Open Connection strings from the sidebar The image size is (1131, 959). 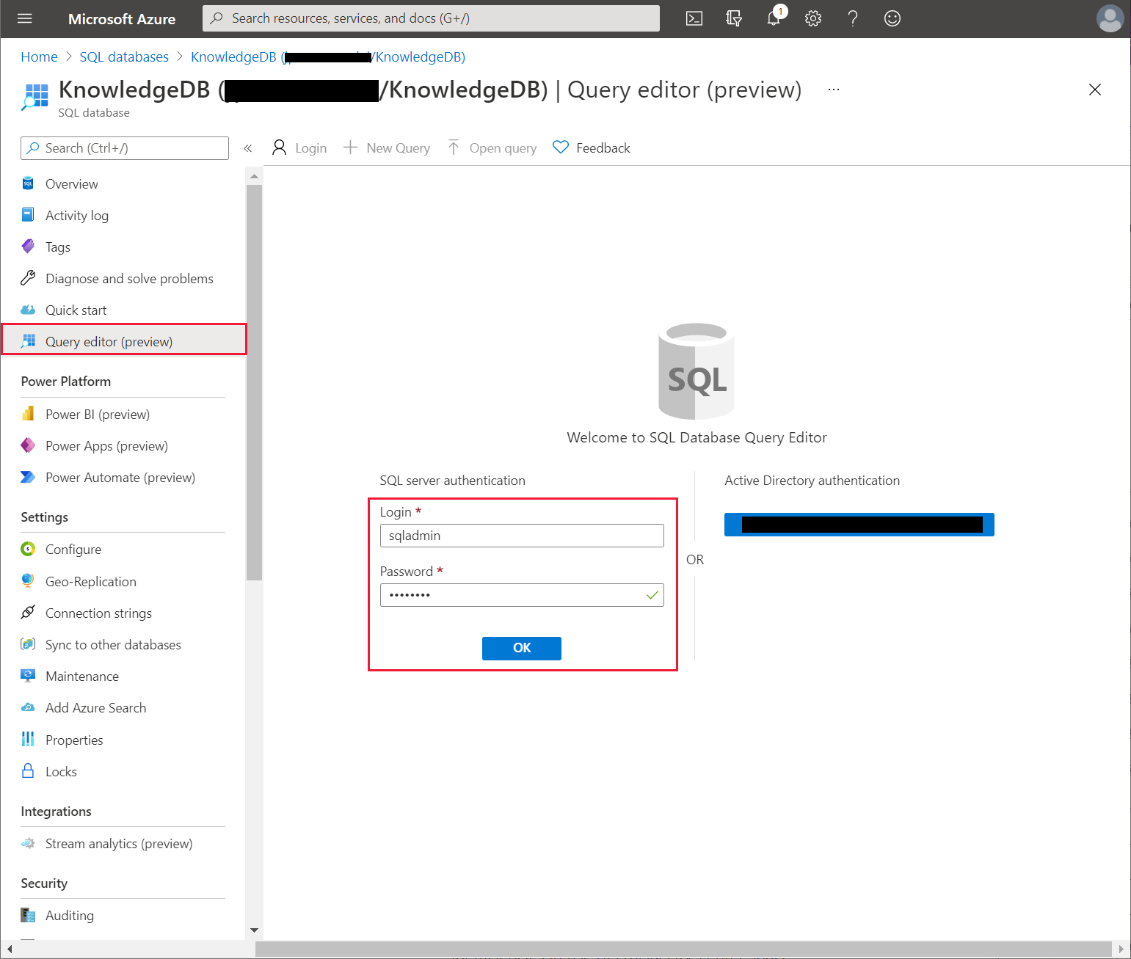98,613
